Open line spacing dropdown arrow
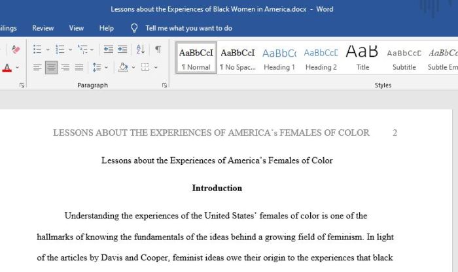The image size is (458, 272). (107, 67)
